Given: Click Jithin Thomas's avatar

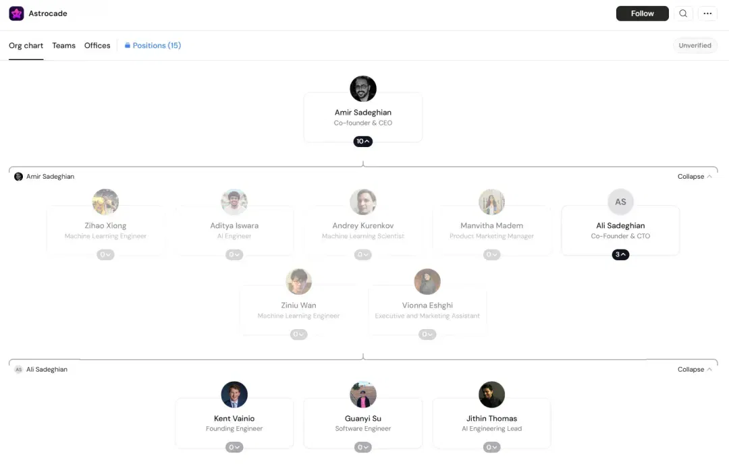Looking at the screenshot, I should click(491, 395).
